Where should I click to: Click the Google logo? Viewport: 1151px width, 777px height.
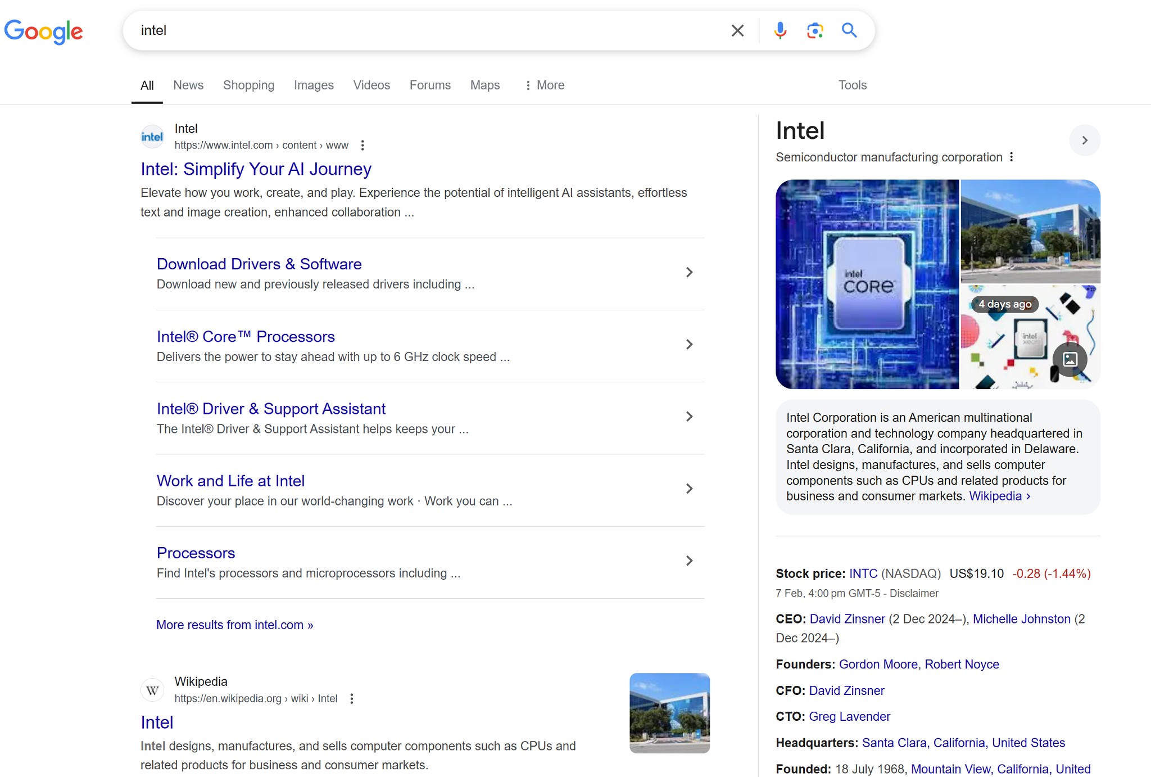tap(43, 31)
